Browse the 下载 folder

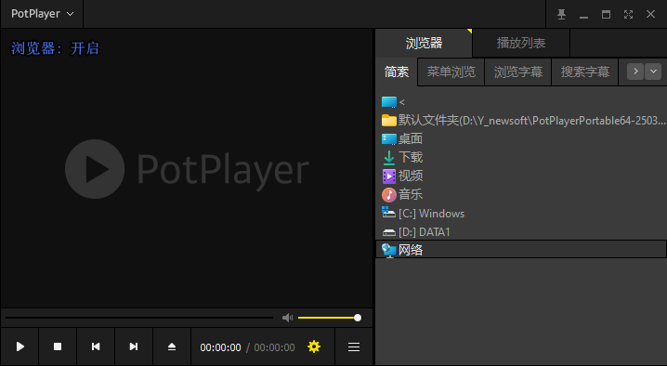(521, 158)
